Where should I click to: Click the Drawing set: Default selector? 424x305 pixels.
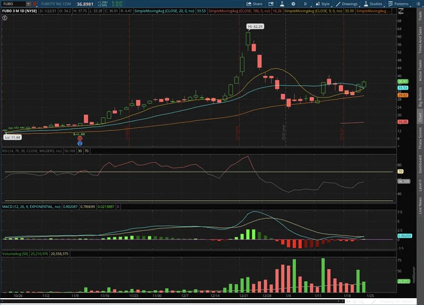coord(397,301)
